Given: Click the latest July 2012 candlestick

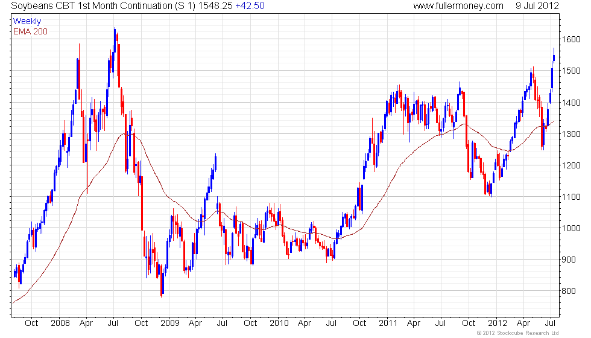Looking at the screenshot, I should pyautogui.click(x=554, y=57).
